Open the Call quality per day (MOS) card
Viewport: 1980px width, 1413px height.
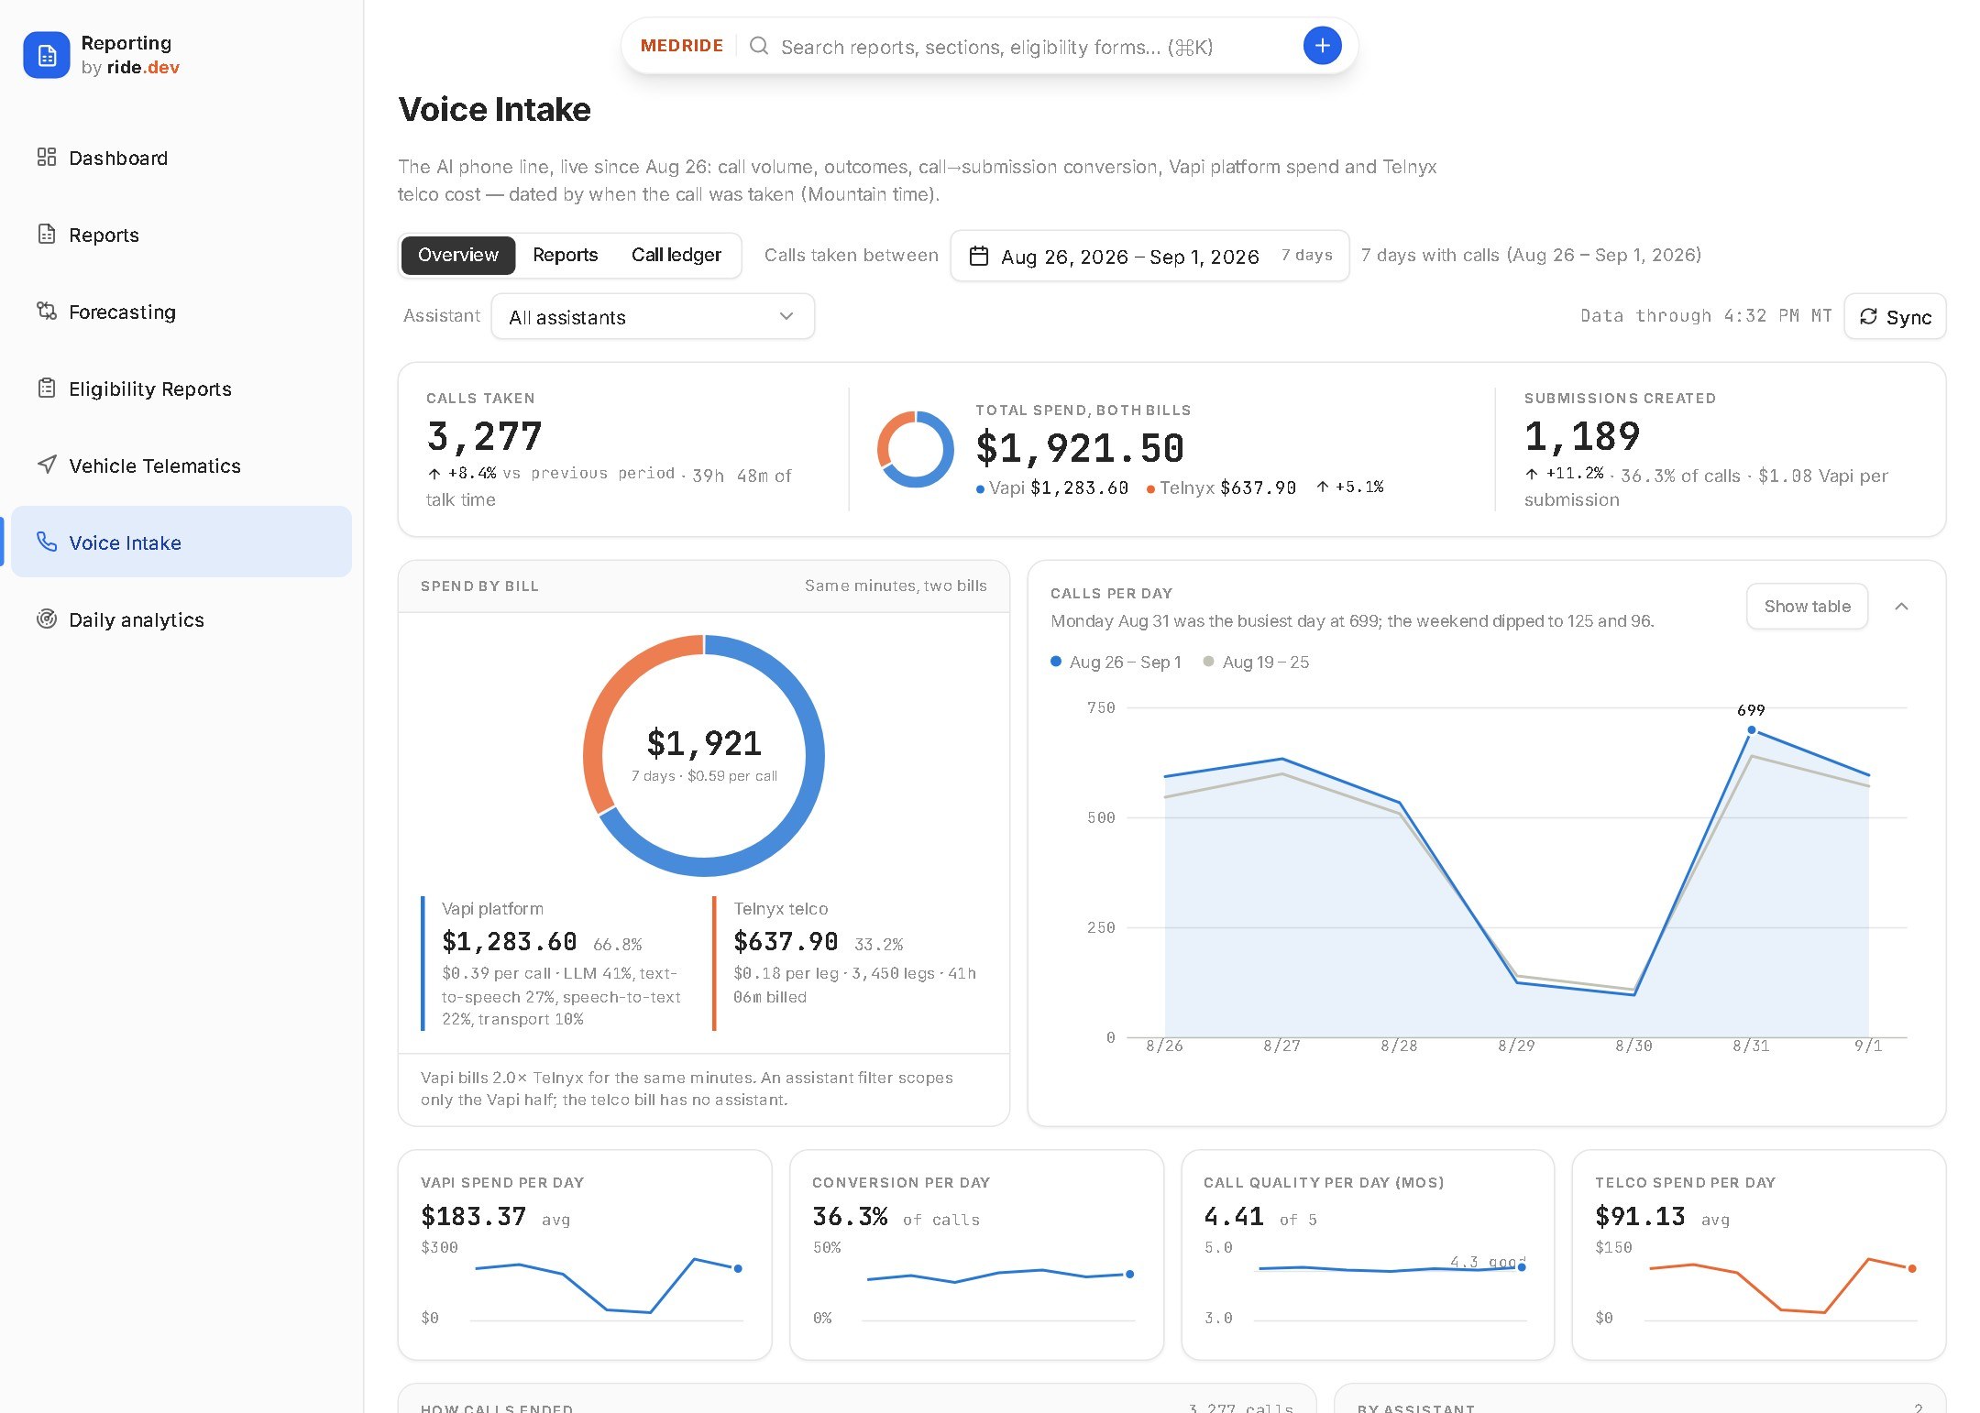(x=1368, y=1255)
